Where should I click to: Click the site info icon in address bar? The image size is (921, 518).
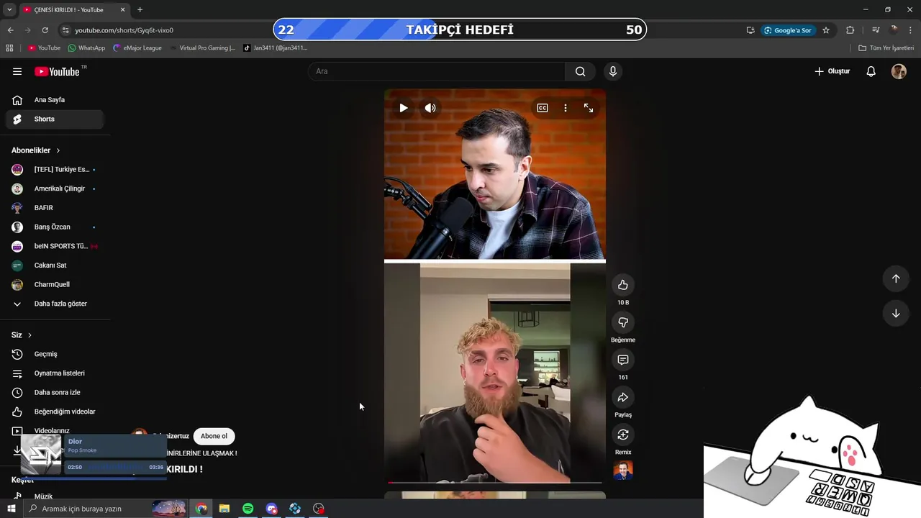coord(65,30)
